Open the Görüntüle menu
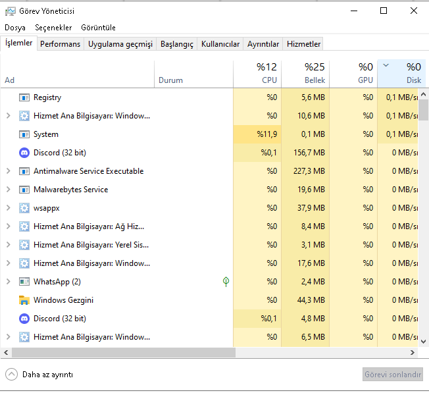The width and height of the screenshot is (429, 395). pos(98,28)
